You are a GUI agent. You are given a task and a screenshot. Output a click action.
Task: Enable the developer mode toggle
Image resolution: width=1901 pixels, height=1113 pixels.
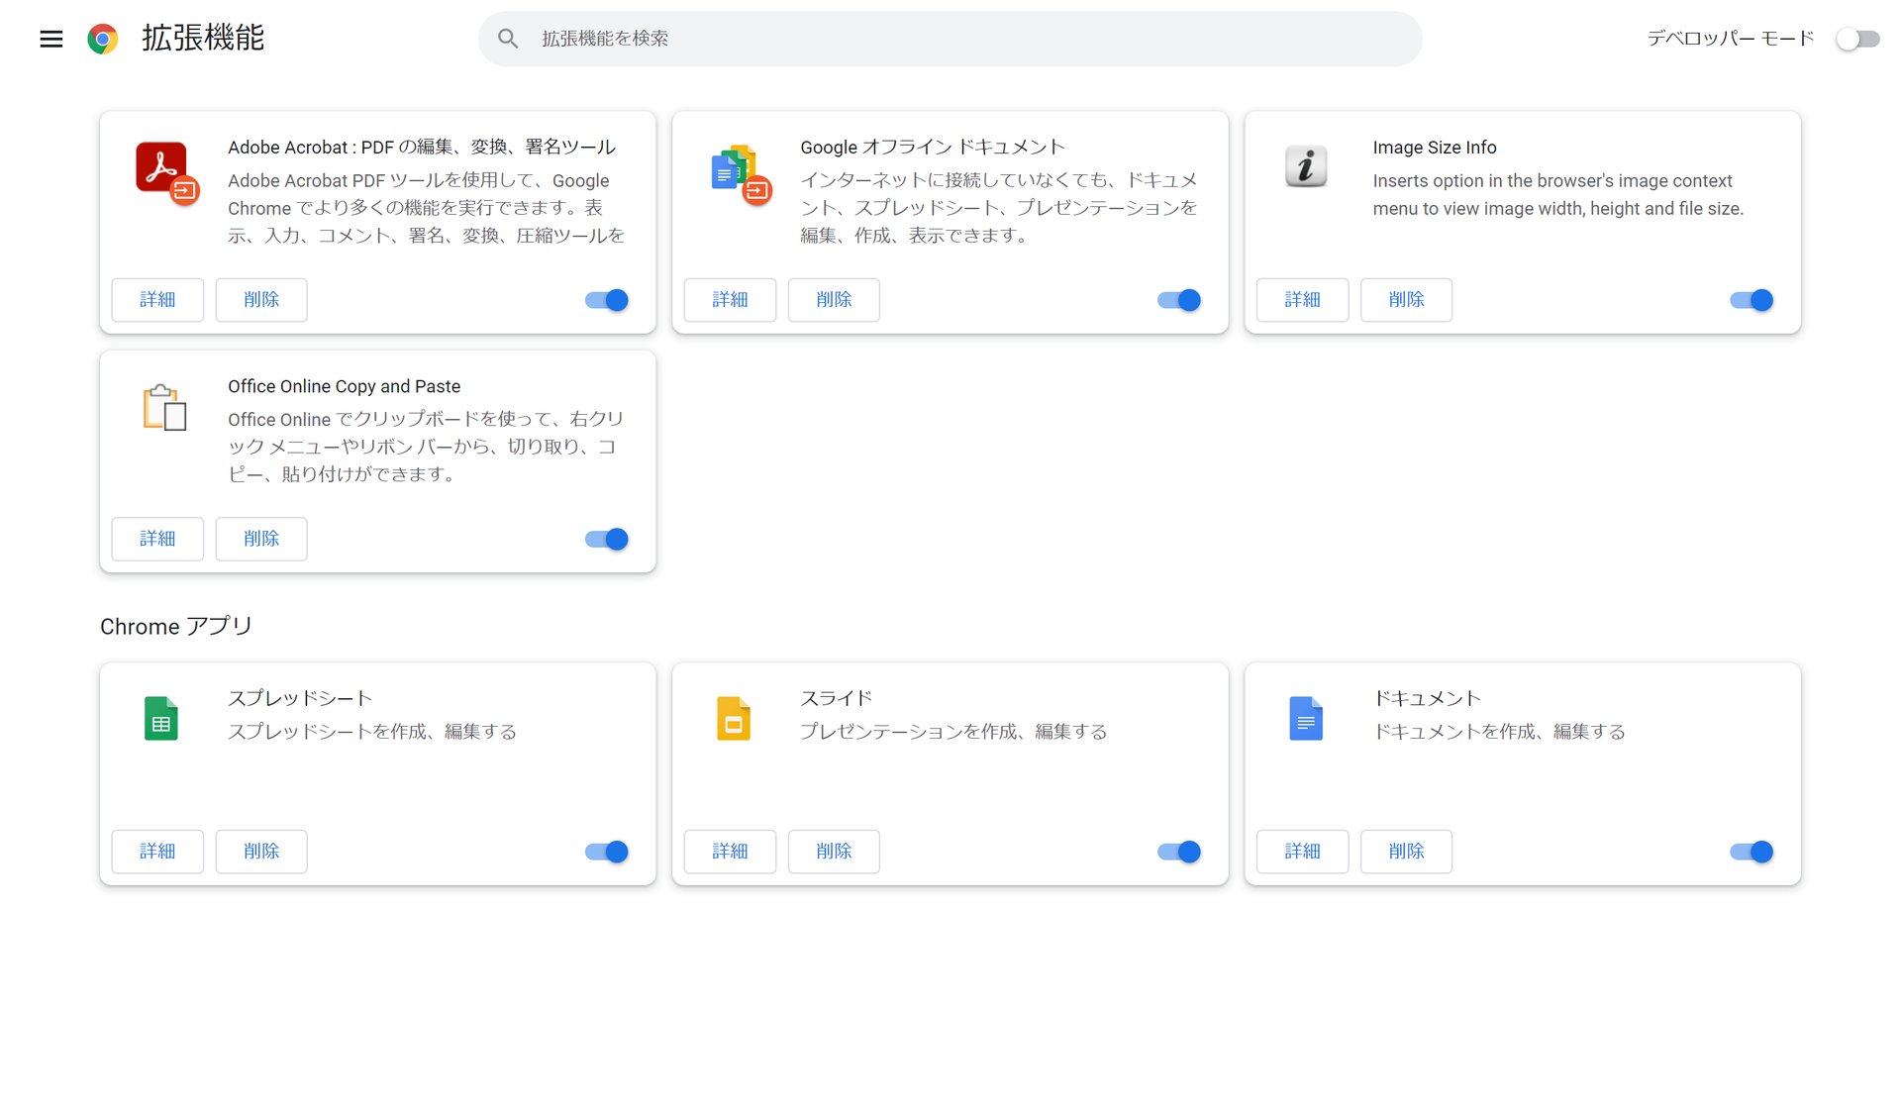[x=1857, y=39]
